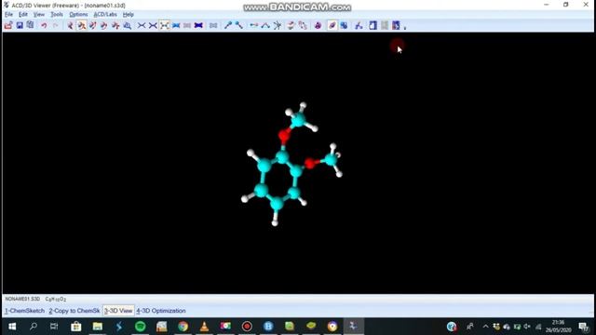Activate the highlighted 3D Rotate tool
The height and width of the screenshot is (335, 596).
81,25
